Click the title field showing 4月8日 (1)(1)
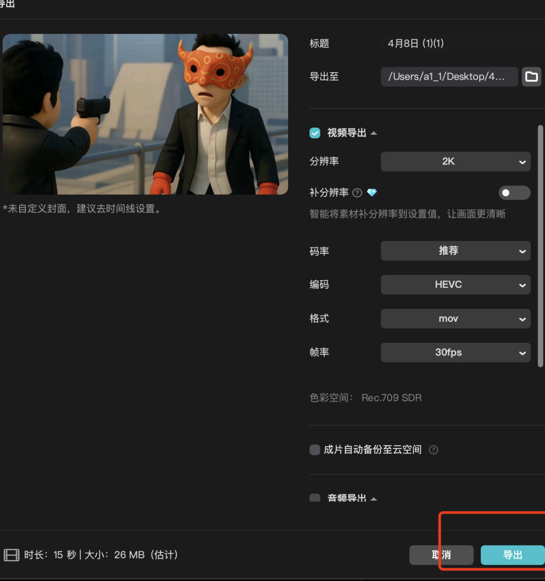 pos(415,43)
